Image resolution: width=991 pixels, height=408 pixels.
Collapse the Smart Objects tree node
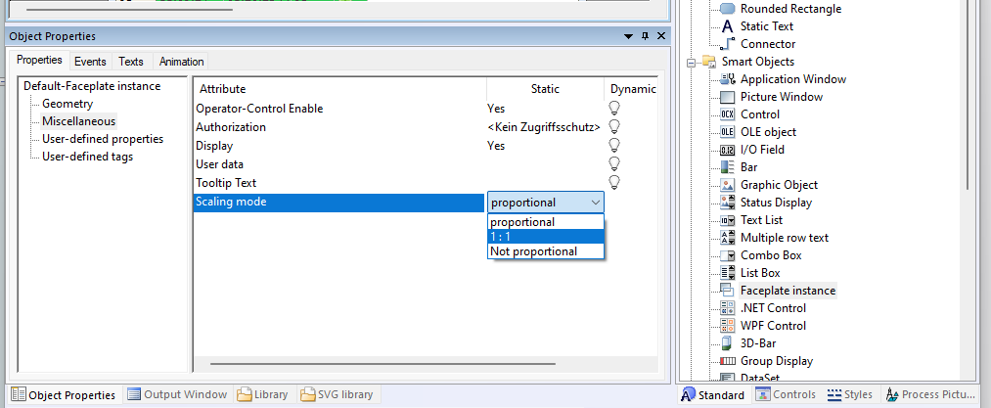(x=690, y=62)
